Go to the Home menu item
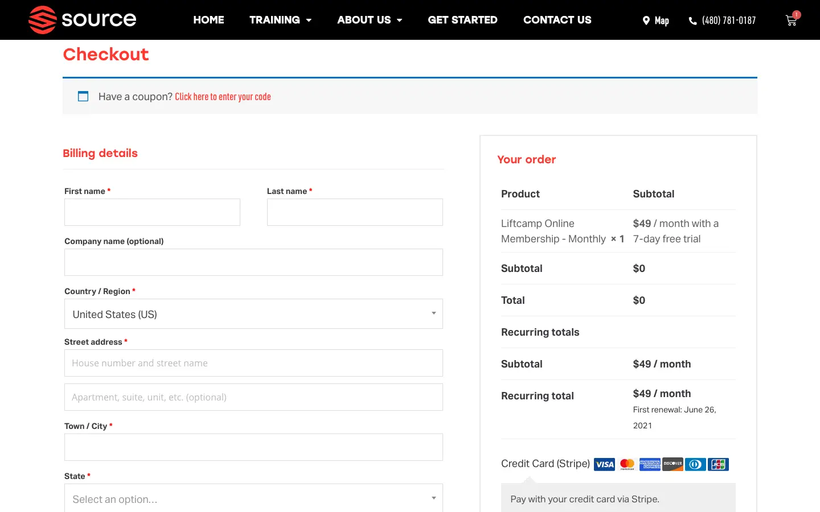Image resolution: width=820 pixels, height=512 pixels. 208,20
